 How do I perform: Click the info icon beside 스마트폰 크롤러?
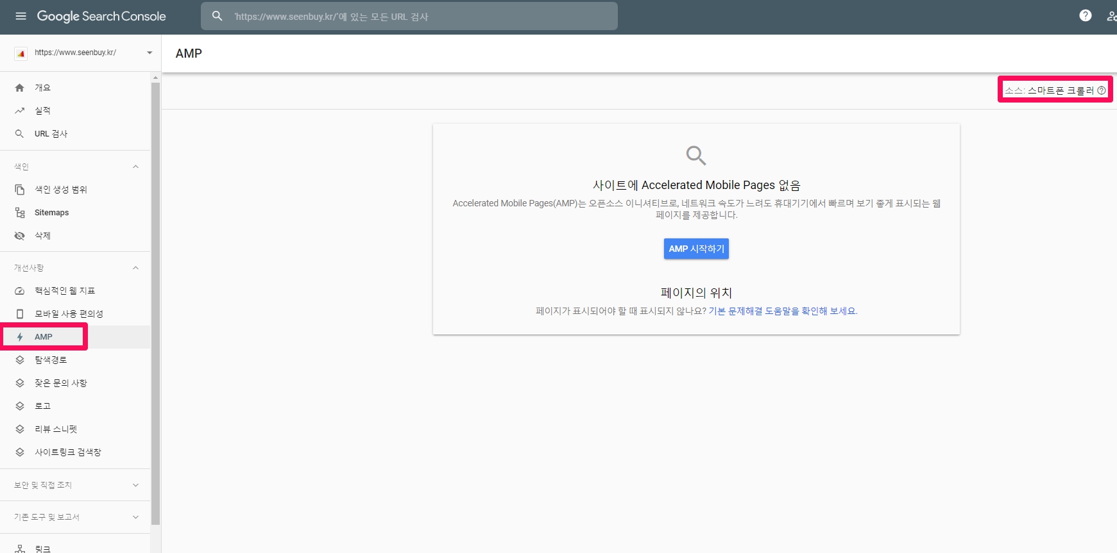pos(1101,90)
